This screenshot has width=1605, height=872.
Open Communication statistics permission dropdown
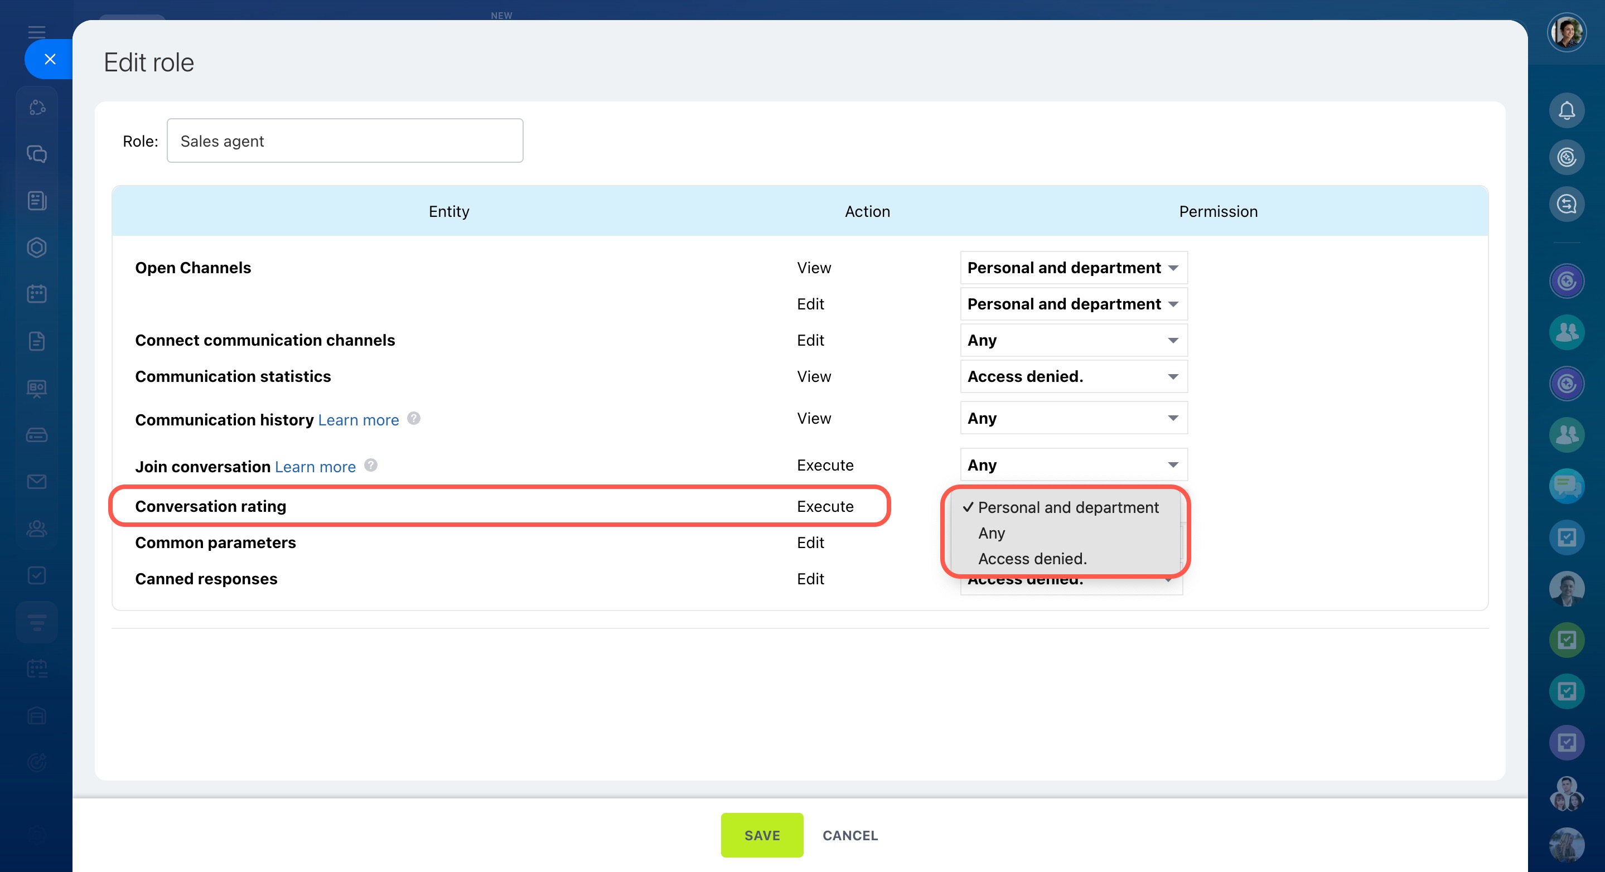(x=1073, y=376)
